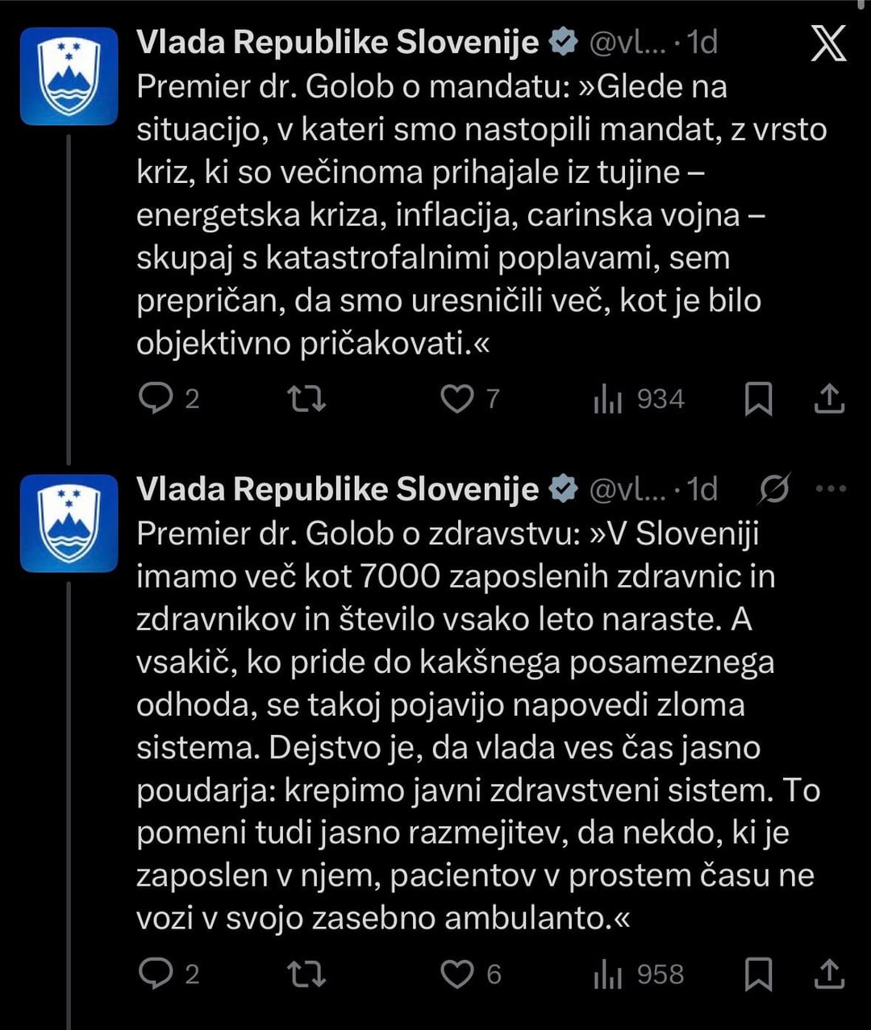
Task: Open the Grok icon on second tweet
Action: click(774, 488)
